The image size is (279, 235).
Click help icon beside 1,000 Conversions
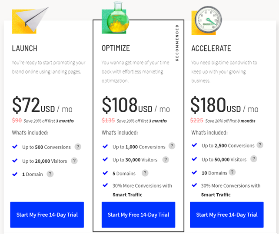(x=172, y=146)
